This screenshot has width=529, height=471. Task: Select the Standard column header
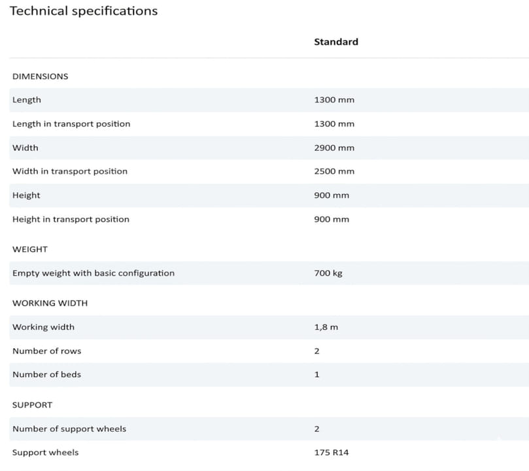point(335,42)
